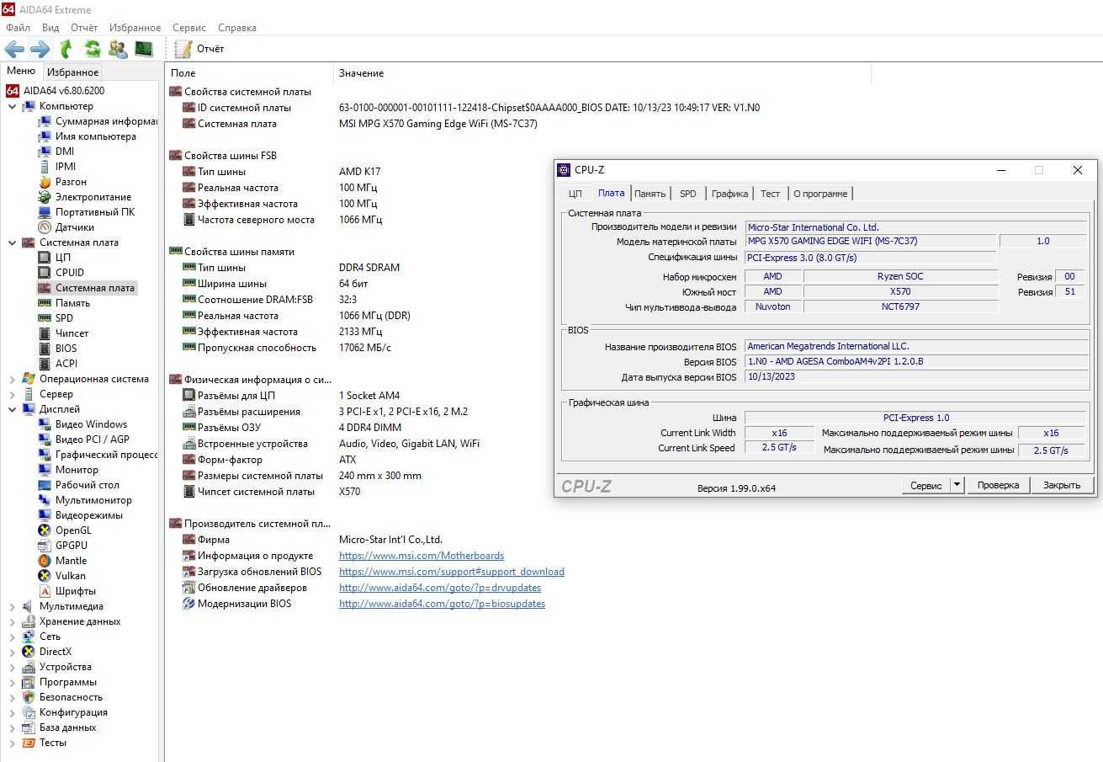This screenshot has height=762, width=1103.
Task: Open the Память tree item
Action: pos(73,303)
